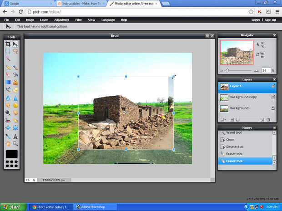Select the Spot Heal bandage tool
The image size is (282, 211).
point(15,121)
